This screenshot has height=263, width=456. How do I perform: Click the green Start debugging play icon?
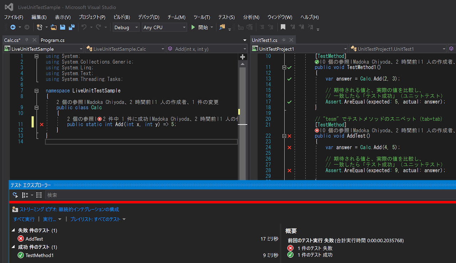[193, 27]
